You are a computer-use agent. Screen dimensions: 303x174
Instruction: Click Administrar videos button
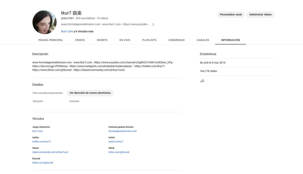[x=260, y=15]
